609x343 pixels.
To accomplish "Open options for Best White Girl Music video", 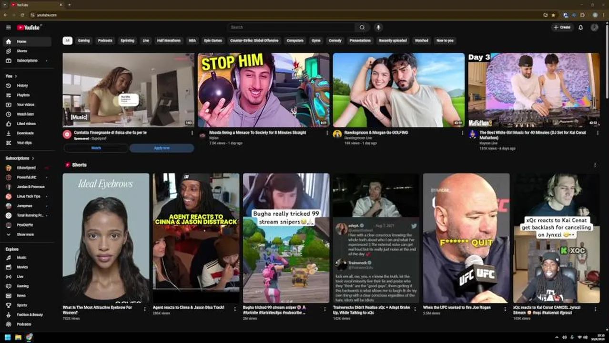I will coord(598,133).
